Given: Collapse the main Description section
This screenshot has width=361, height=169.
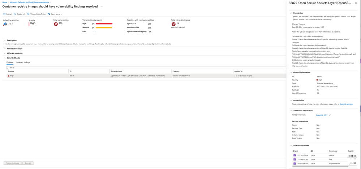Looking at the screenshot, I should (x=5, y=40).
